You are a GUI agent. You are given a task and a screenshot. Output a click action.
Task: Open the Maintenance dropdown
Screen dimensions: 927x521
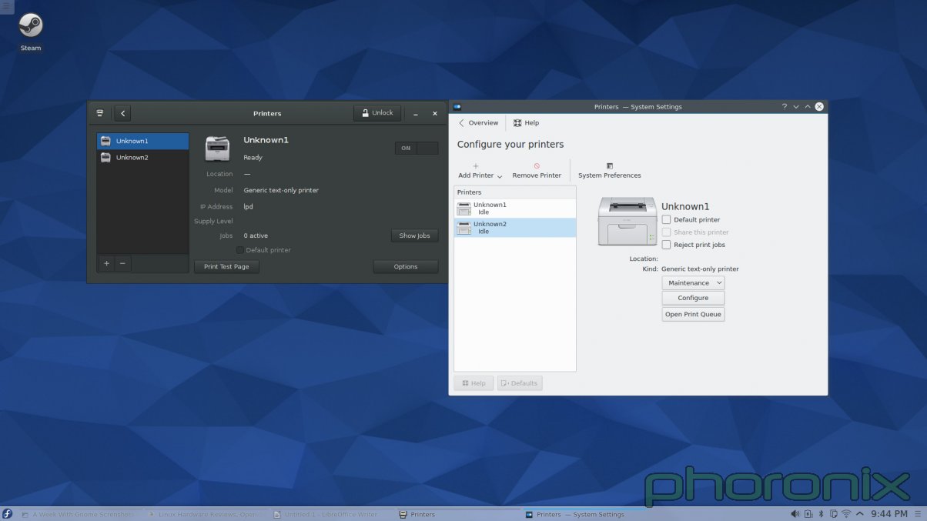click(692, 282)
